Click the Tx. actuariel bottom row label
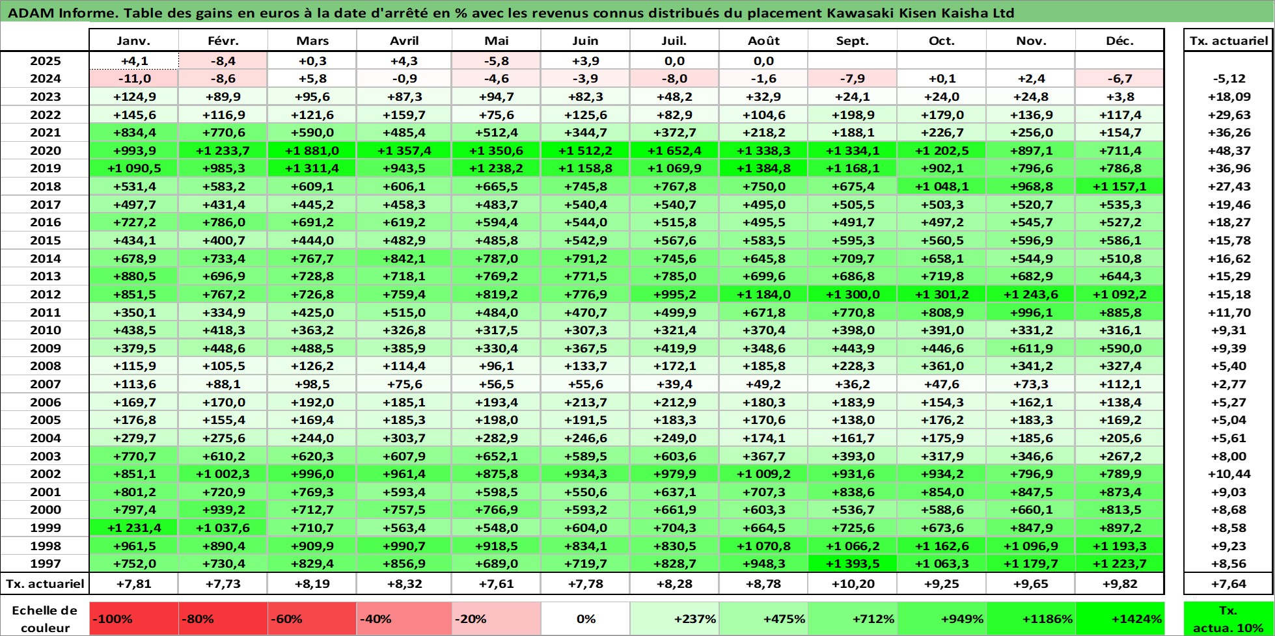 (46, 584)
